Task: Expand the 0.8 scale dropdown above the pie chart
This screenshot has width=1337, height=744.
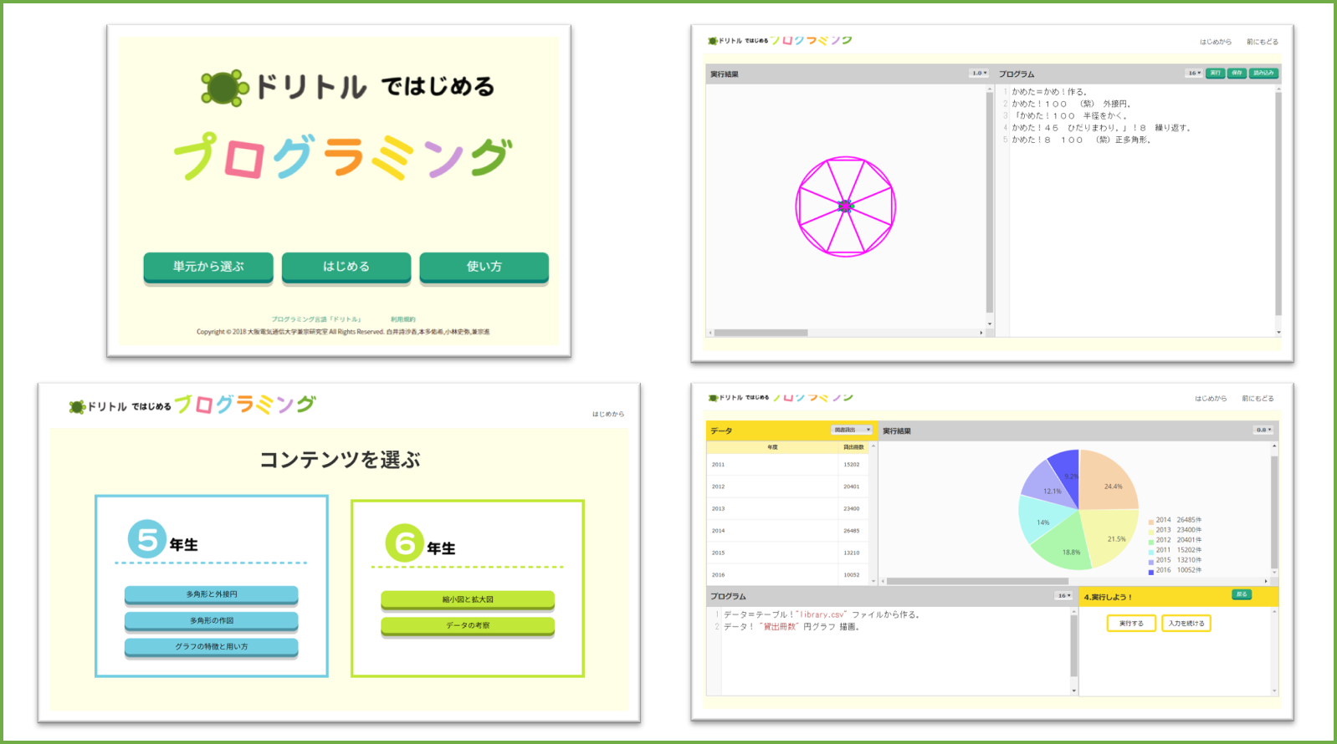Action: click(1263, 430)
